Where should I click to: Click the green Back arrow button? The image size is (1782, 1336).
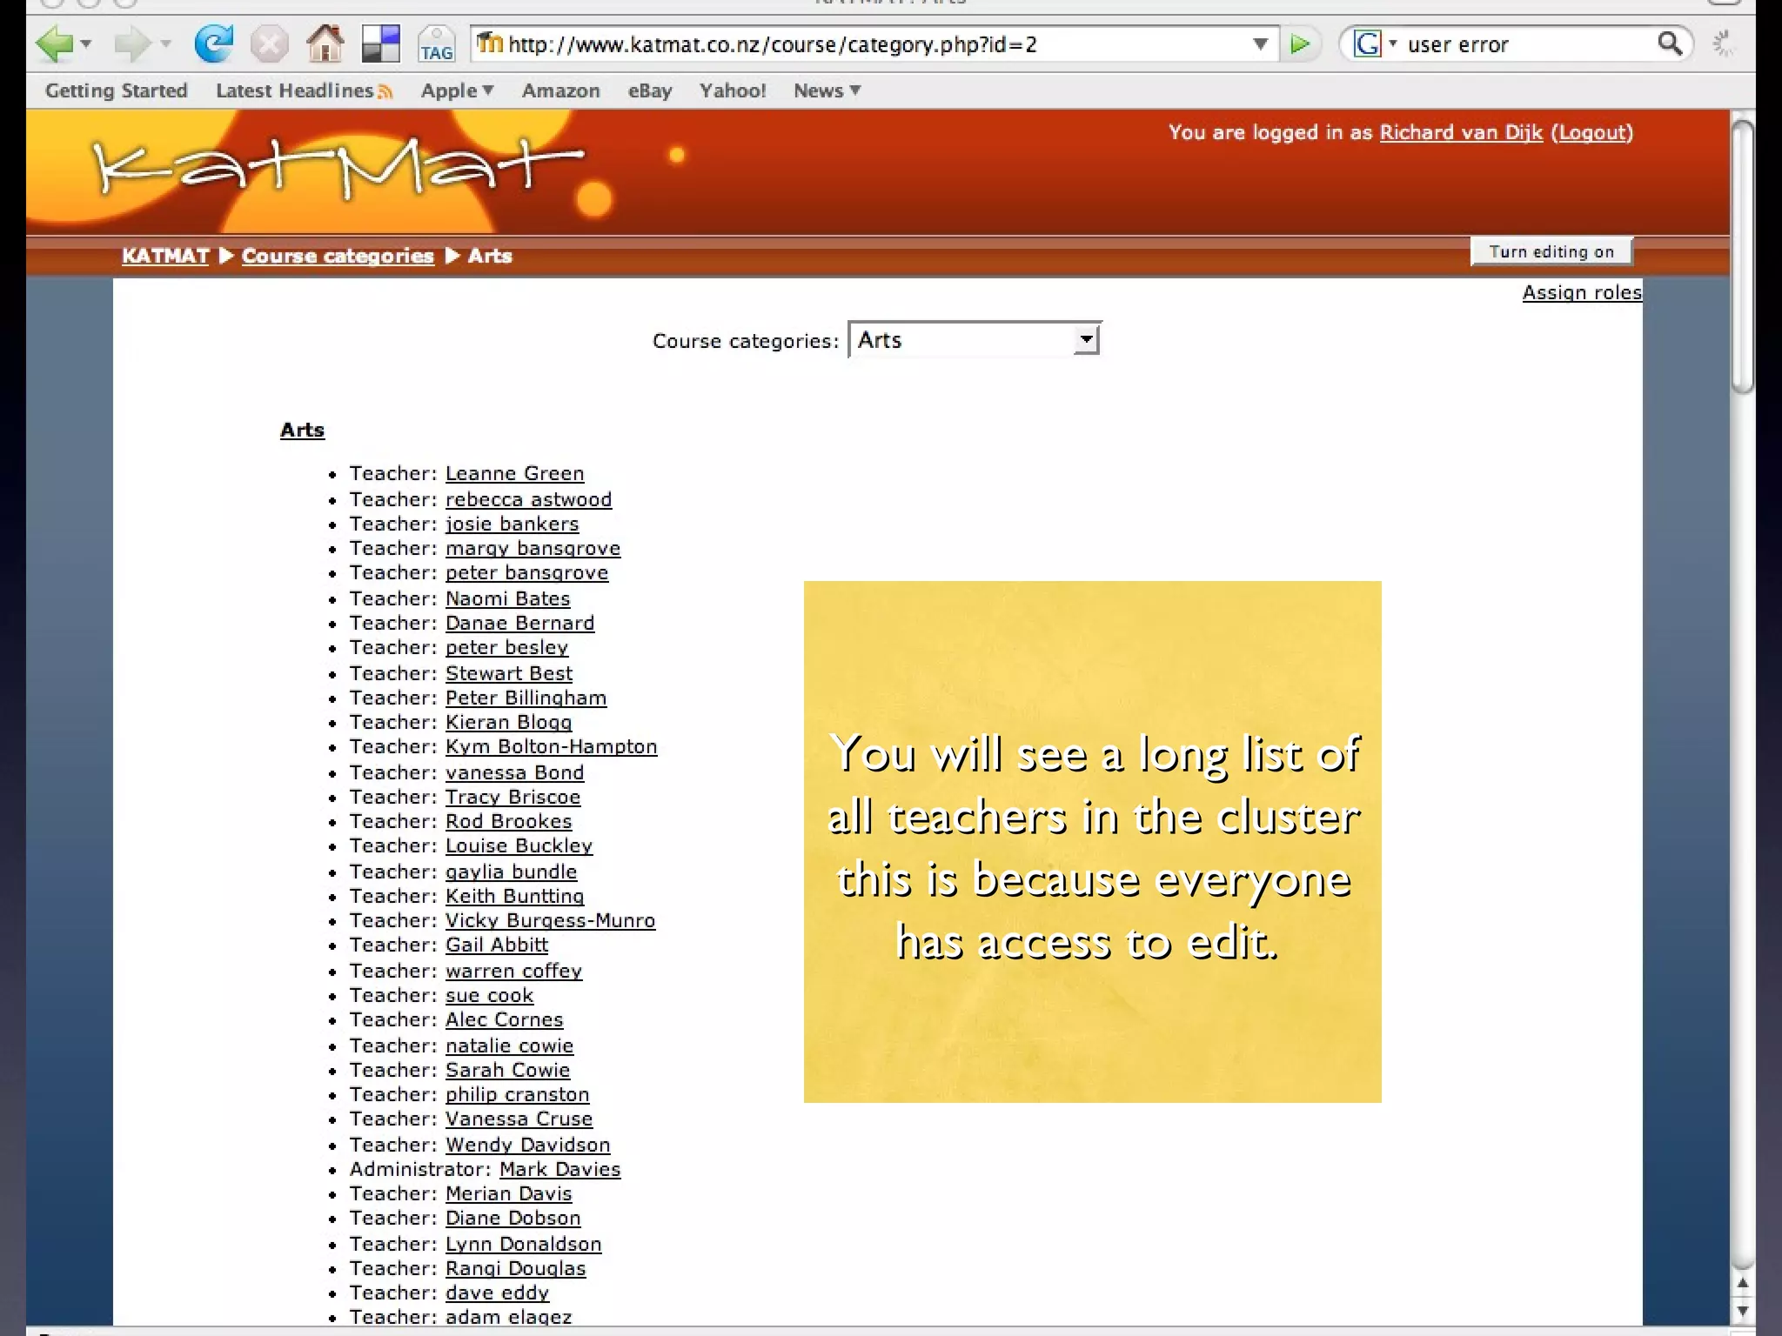(54, 43)
